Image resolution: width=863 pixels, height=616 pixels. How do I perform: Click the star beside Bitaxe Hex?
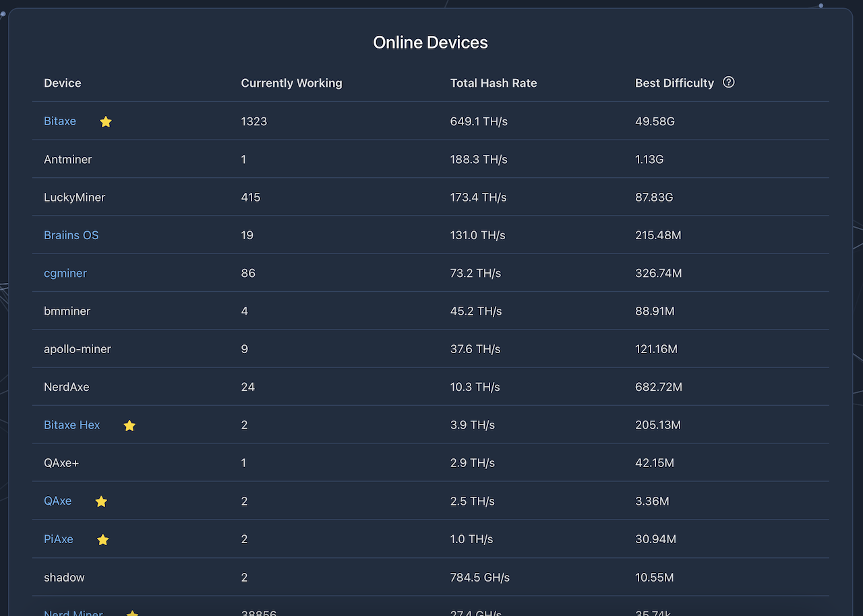[x=129, y=426]
